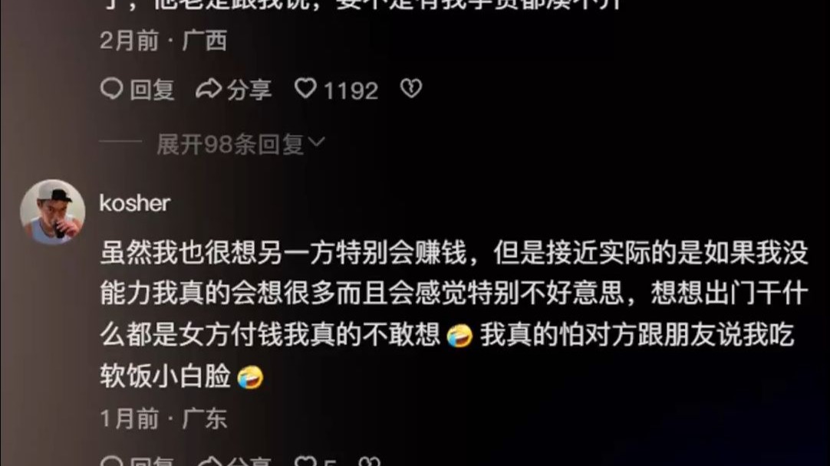Tap the reply speech-bubble icon beside 1192 likes
Viewport: 830px width, 466px height.
tap(111, 89)
